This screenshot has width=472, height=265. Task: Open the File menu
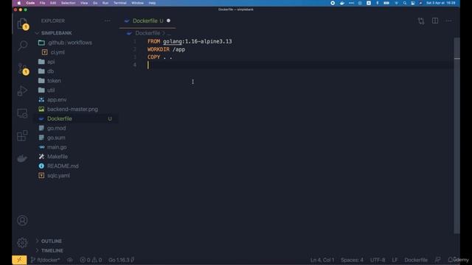tap(42, 3)
